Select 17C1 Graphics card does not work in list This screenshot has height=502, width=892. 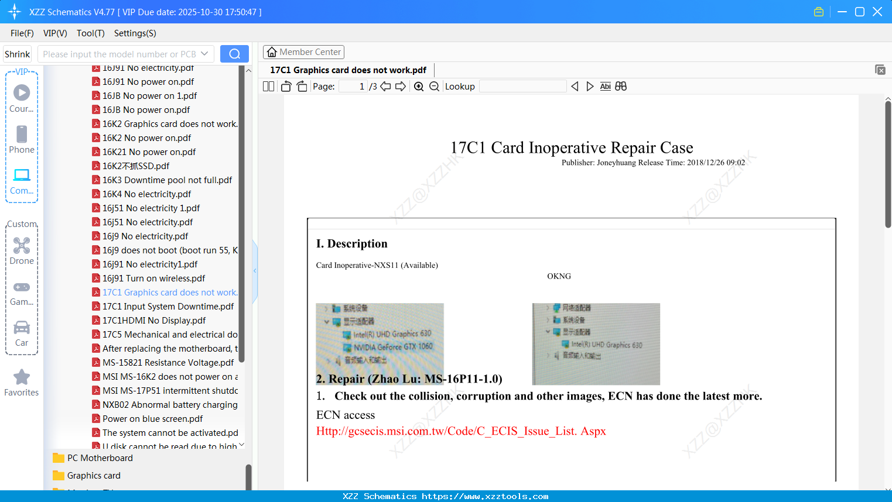tap(170, 293)
